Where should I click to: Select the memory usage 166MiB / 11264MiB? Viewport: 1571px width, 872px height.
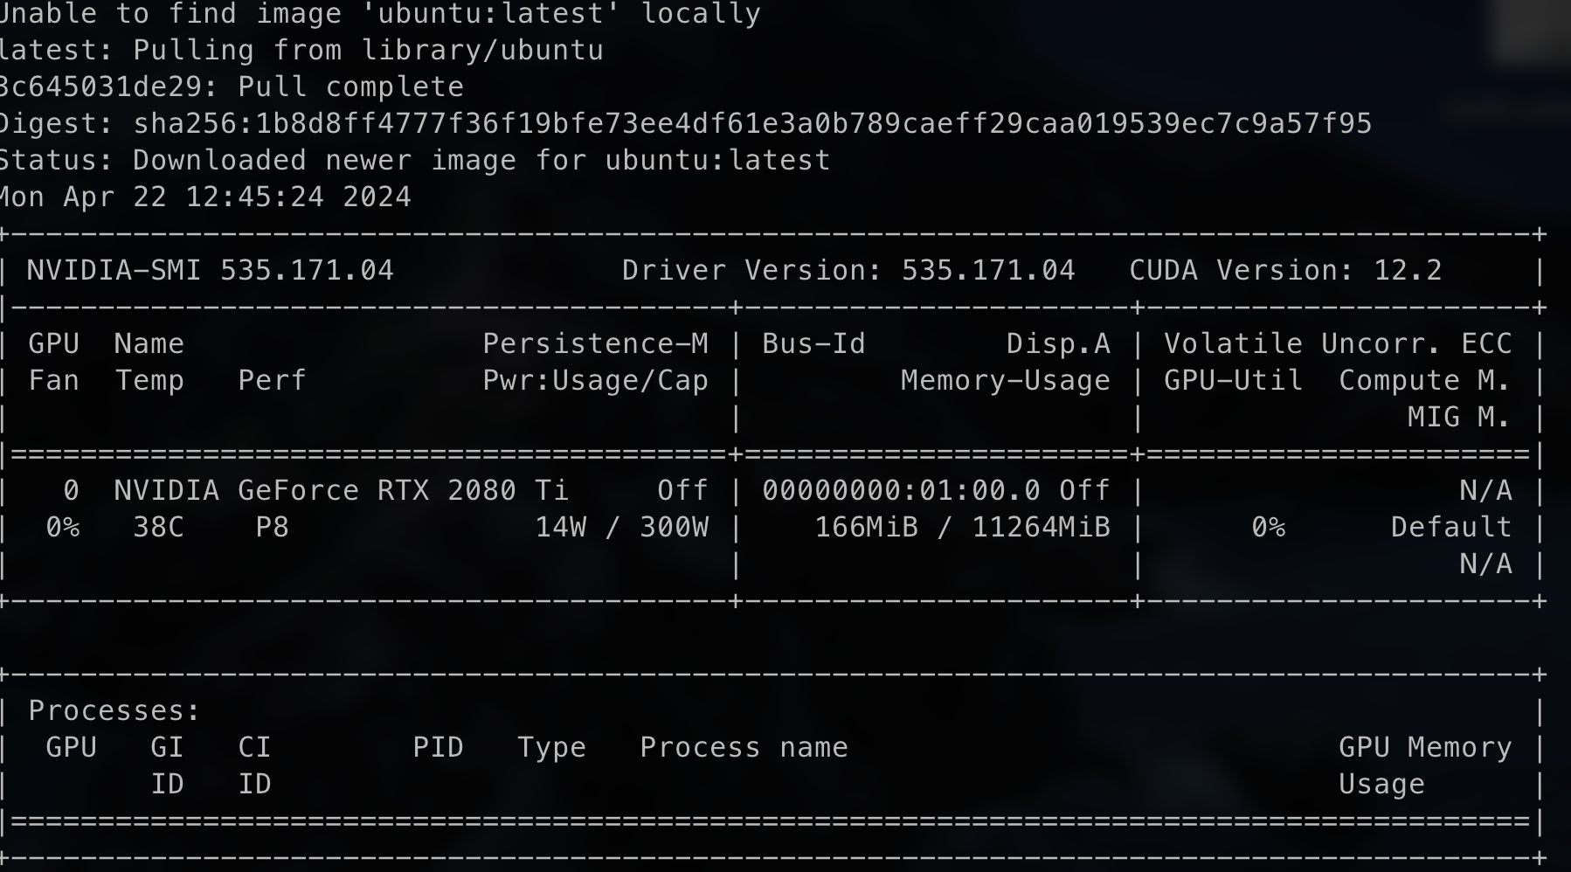961,527
